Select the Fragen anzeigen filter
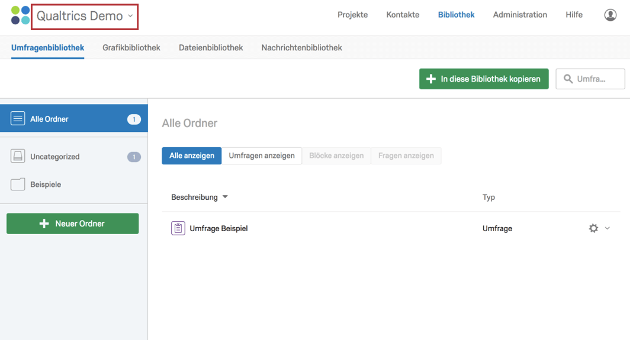Screen dimensions: 630x340 [406, 156]
